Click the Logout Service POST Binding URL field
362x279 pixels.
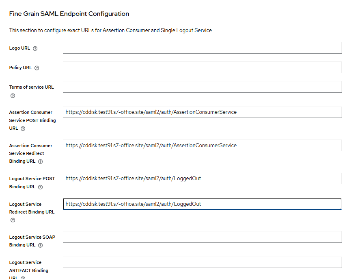click(202, 178)
